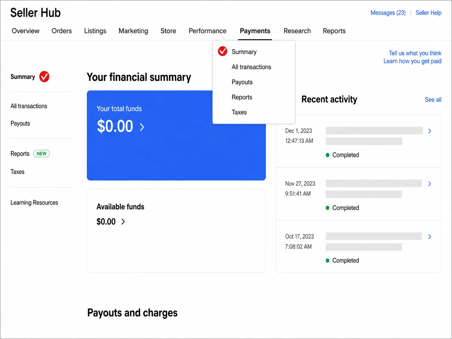Open Messages (23) link
Image resolution: width=452 pixels, height=339 pixels.
point(388,13)
